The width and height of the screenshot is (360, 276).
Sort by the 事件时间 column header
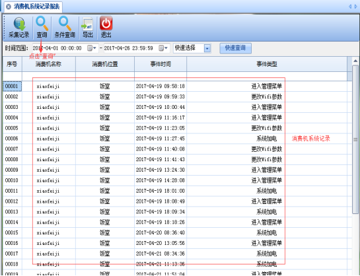pos(161,64)
